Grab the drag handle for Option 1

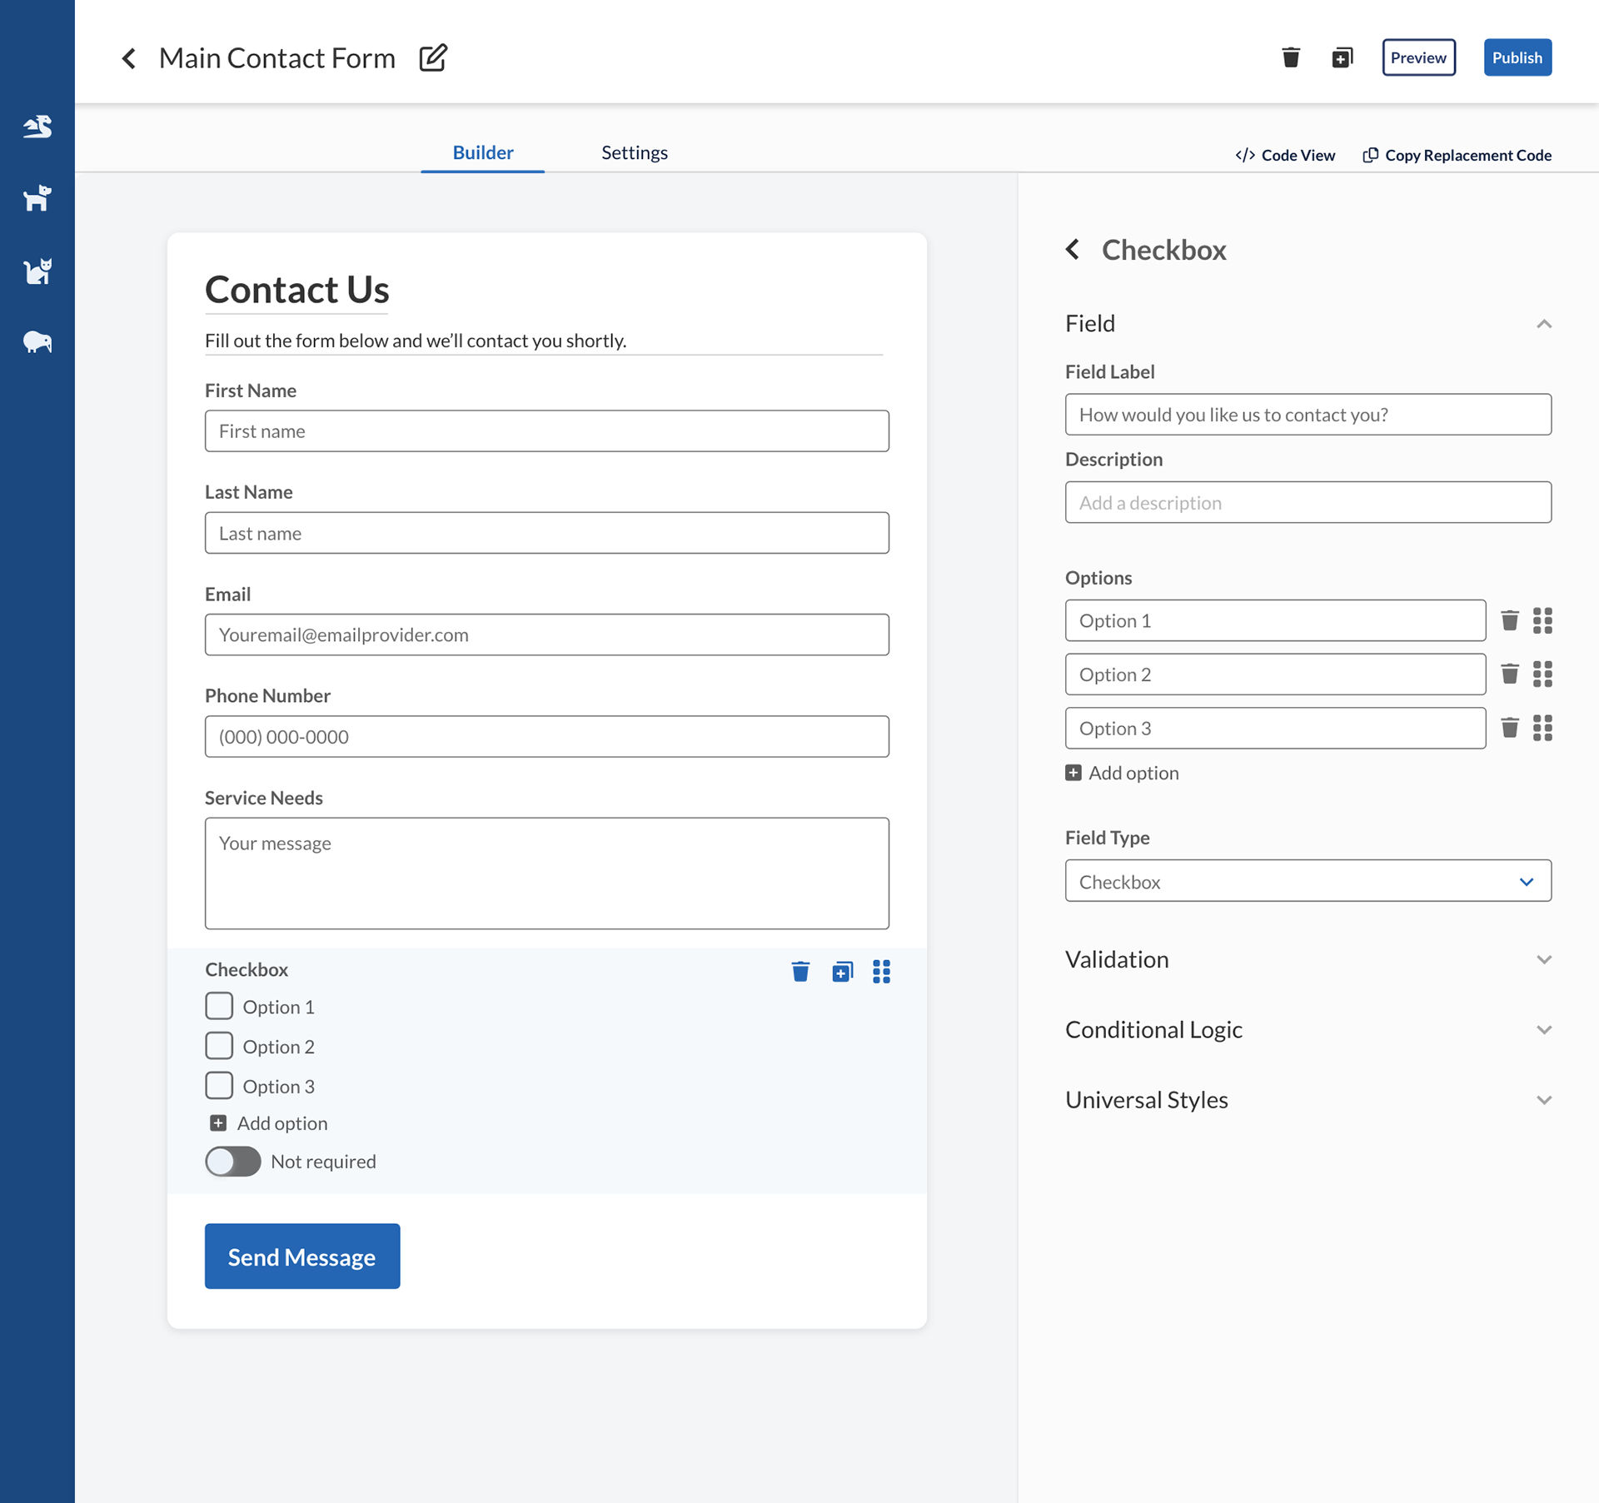tap(1542, 620)
